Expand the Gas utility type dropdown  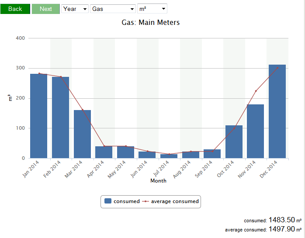point(113,9)
